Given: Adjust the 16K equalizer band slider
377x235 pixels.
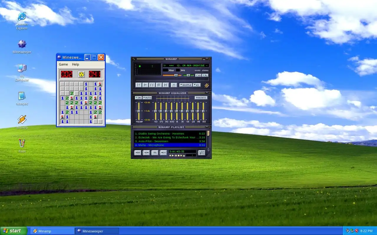Looking at the screenshot, I should 204,111.
